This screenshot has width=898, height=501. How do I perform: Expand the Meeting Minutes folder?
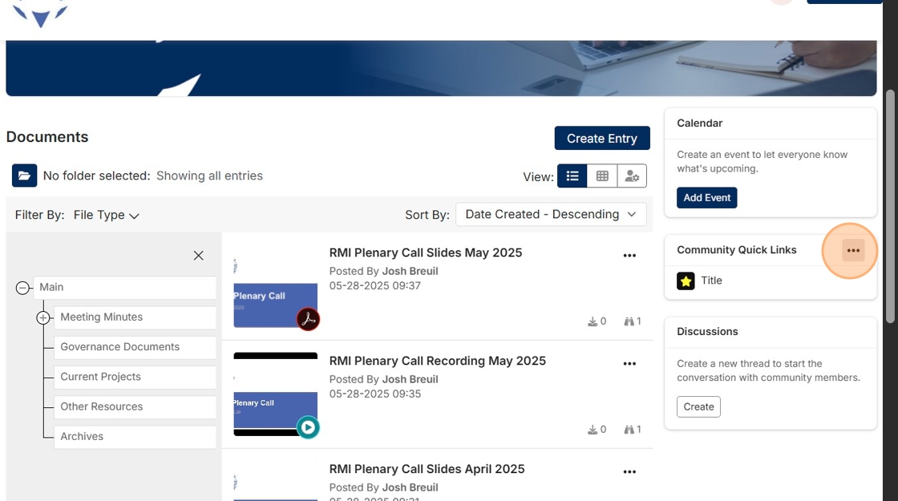click(x=43, y=317)
